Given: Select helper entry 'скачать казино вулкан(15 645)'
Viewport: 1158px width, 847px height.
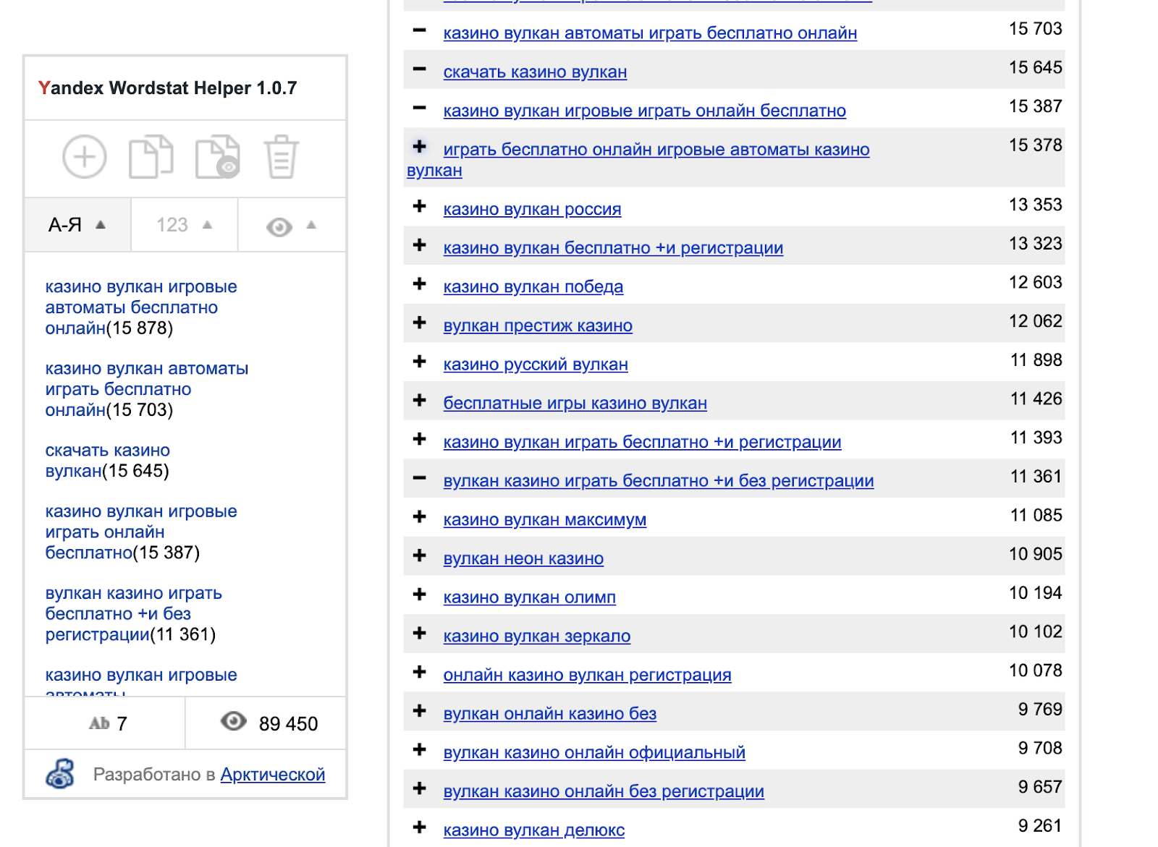Looking at the screenshot, I should tap(108, 461).
